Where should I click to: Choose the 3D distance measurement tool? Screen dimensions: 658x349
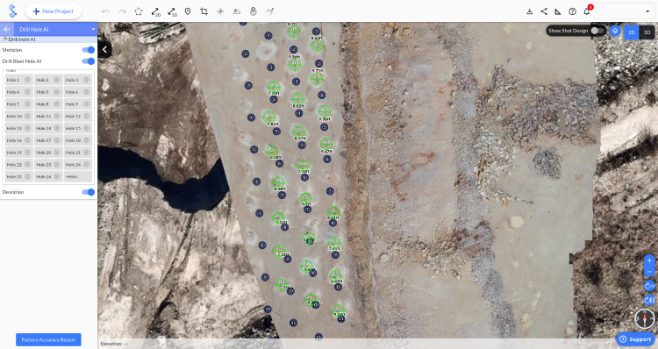point(172,11)
